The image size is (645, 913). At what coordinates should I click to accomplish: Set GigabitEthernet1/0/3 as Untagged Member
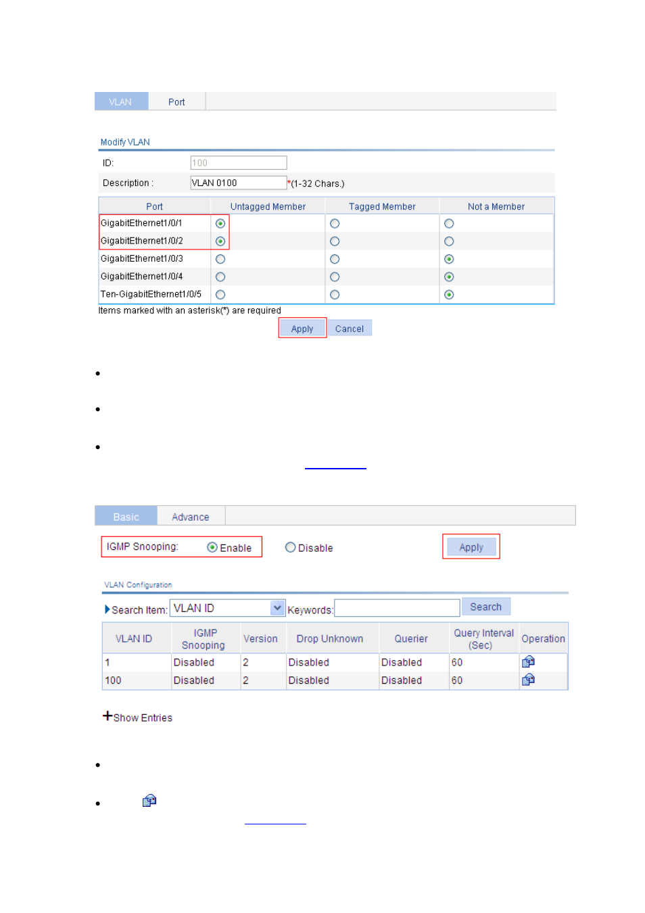(x=220, y=259)
